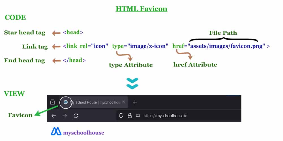Open a new tab with the plus button
The width and height of the screenshot is (283, 141).
pyautogui.click(x=135, y=102)
